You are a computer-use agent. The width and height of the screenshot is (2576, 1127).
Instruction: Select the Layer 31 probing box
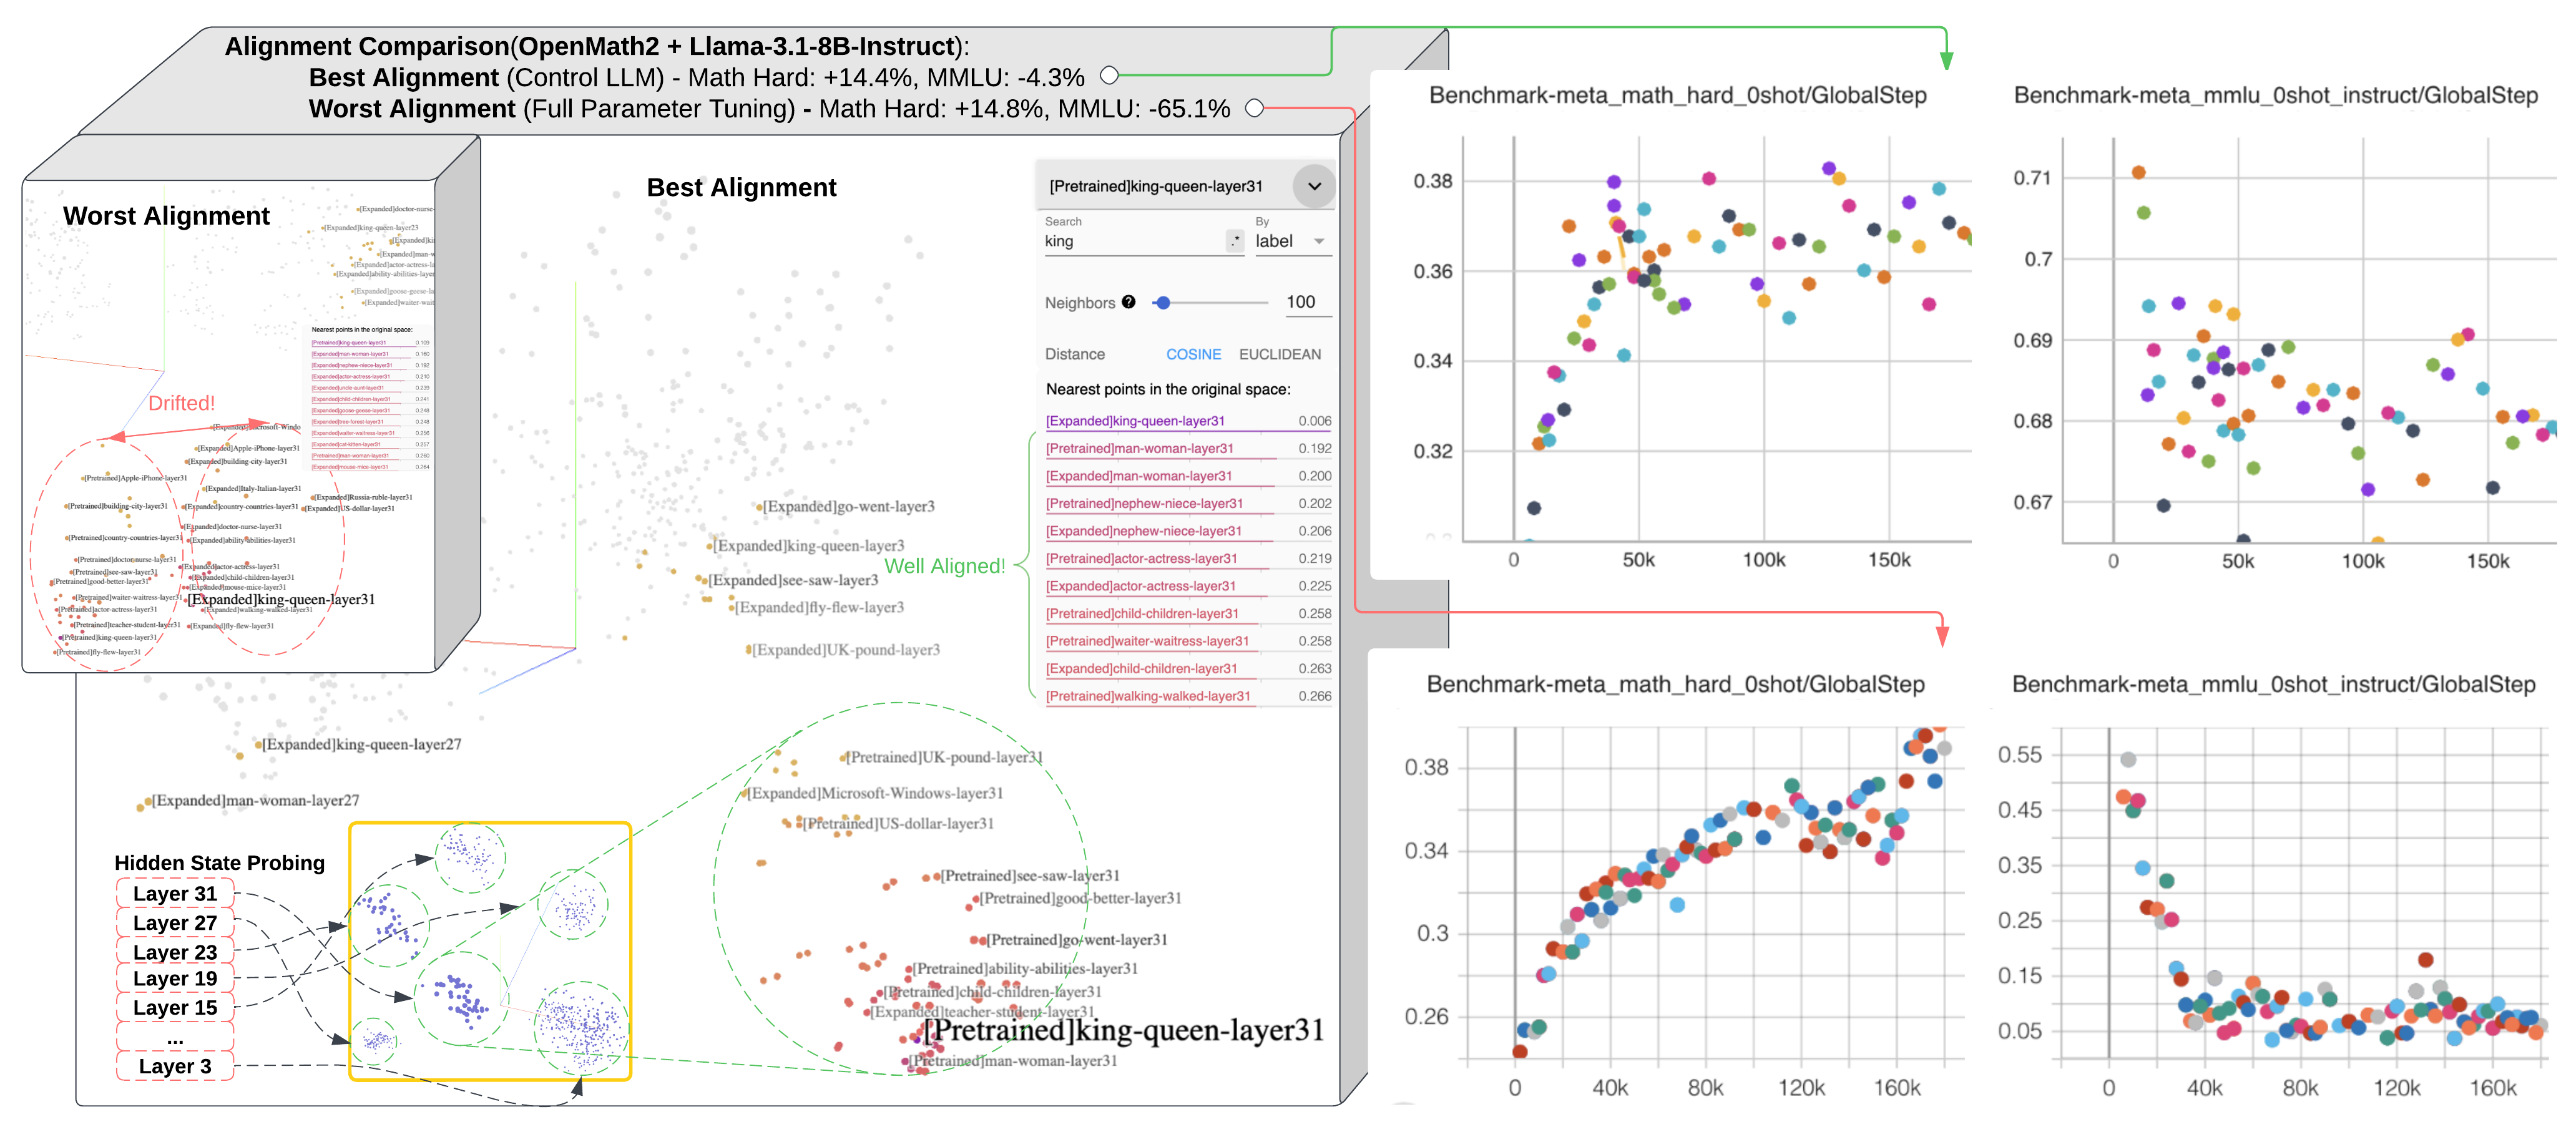(175, 893)
